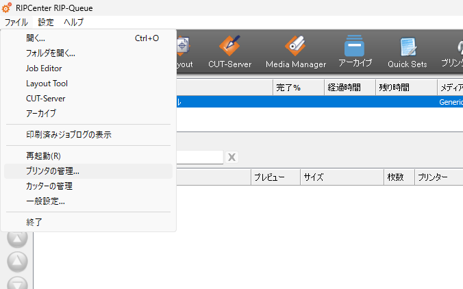
Task: Open the アーカイブ toolbar icon
Action: click(x=355, y=51)
